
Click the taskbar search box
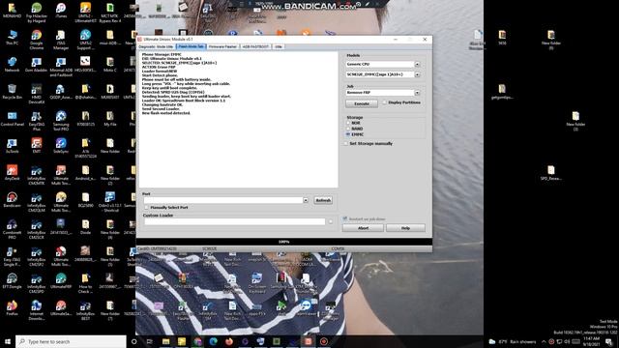(x=71, y=341)
